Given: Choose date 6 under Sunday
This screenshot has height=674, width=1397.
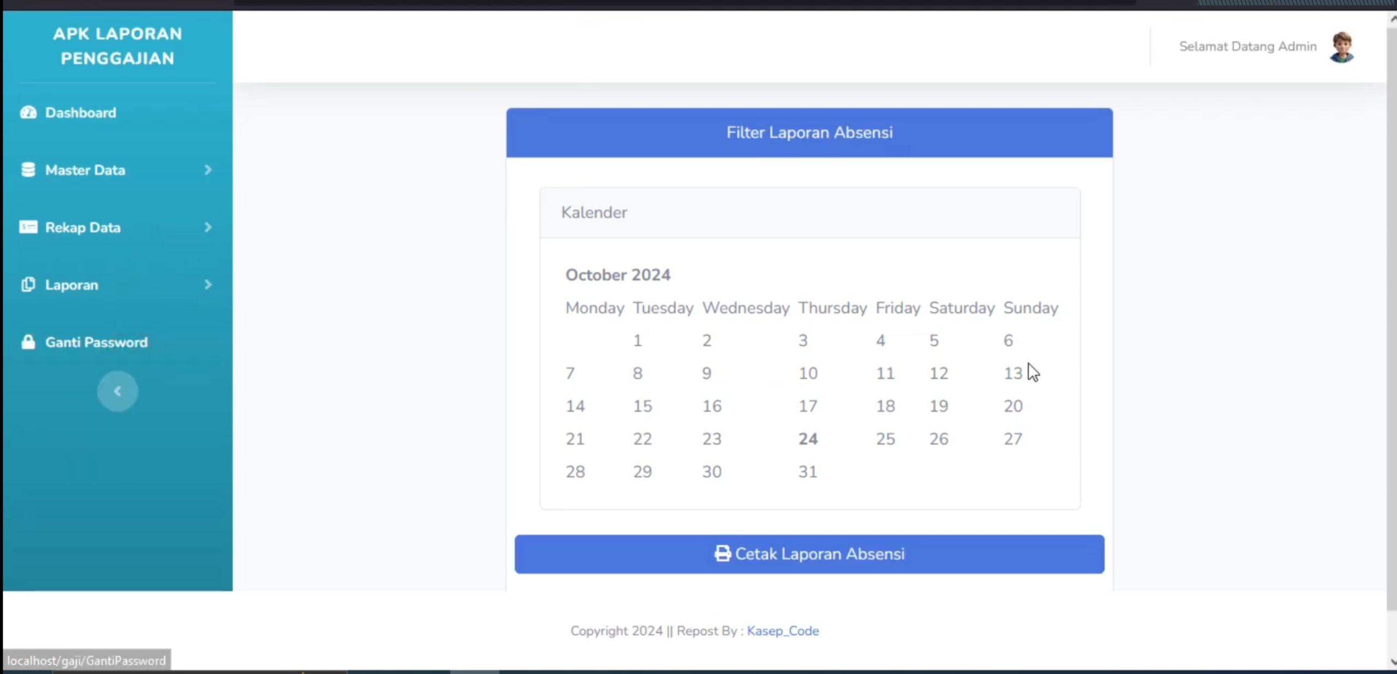Looking at the screenshot, I should (1008, 341).
